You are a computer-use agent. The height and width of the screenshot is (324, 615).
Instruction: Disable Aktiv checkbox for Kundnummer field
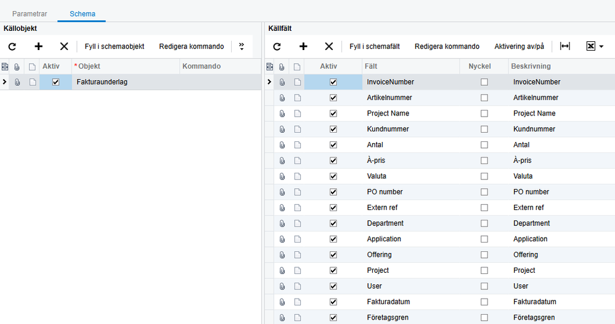point(333,129)
